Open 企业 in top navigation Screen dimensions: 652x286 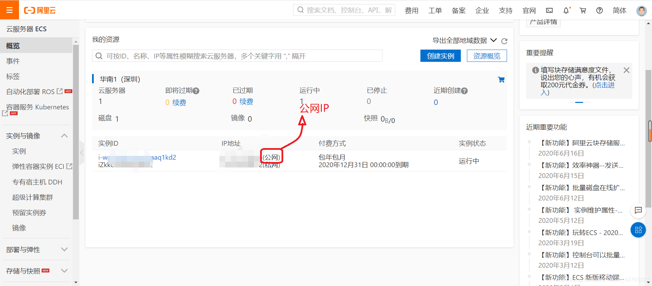(x=482, y=11)
